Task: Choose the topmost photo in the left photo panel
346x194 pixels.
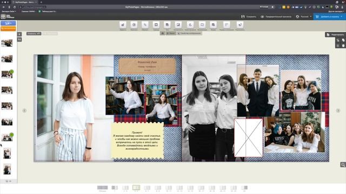Action: [x=7, y=43]
